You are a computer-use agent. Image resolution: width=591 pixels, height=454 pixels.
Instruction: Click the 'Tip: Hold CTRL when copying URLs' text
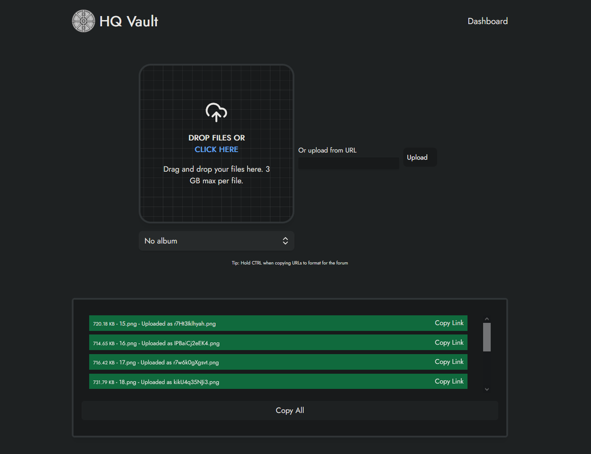coord(290,263)
